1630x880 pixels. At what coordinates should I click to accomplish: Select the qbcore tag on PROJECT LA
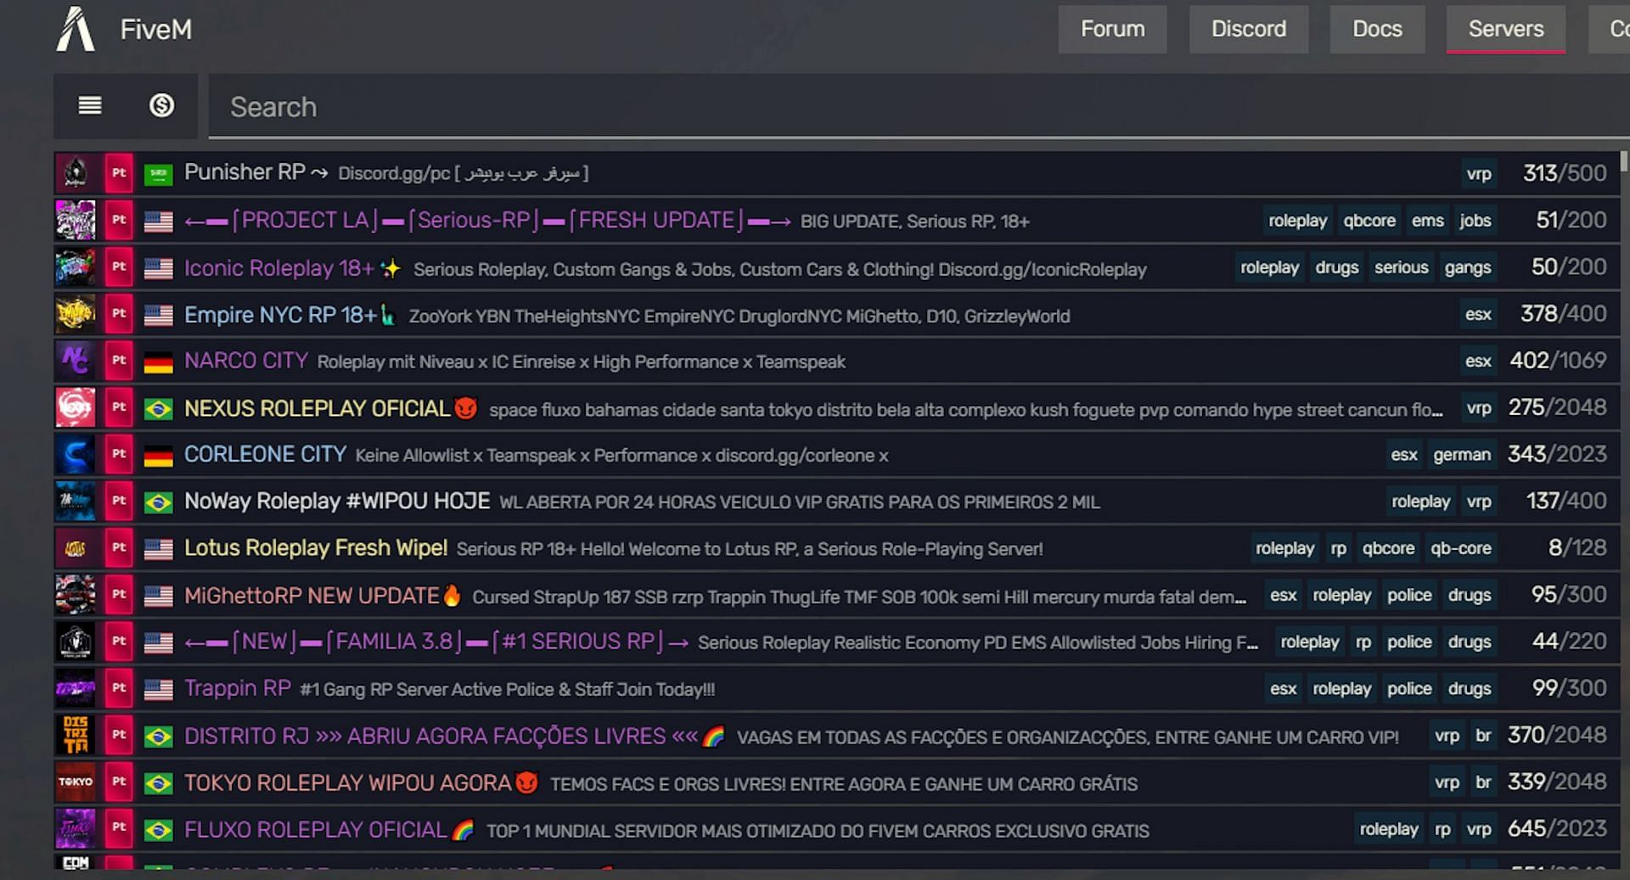(x=1369, y=221)
